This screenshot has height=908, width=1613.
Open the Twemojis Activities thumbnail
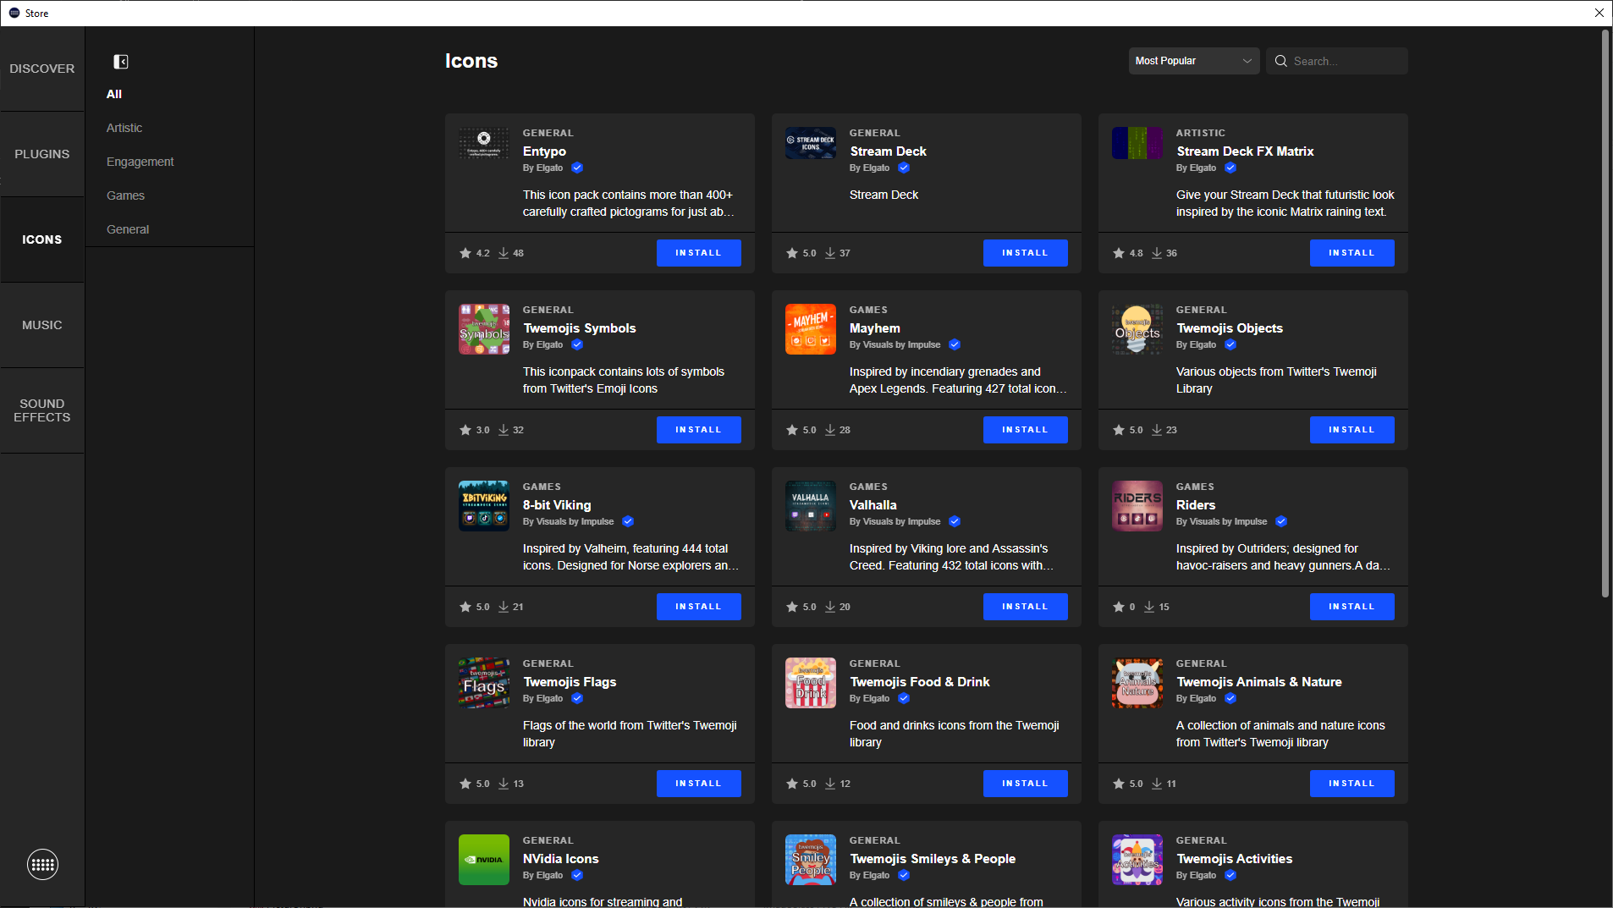click(x=1137, y=860)
